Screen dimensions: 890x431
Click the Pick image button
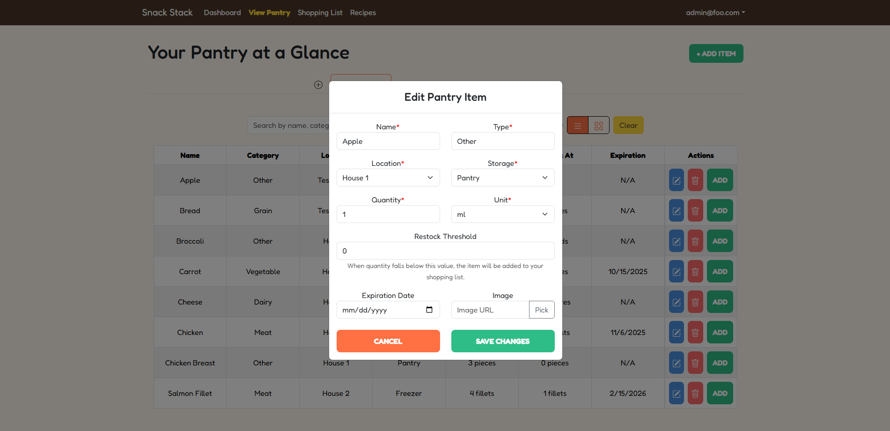(542, 310)
